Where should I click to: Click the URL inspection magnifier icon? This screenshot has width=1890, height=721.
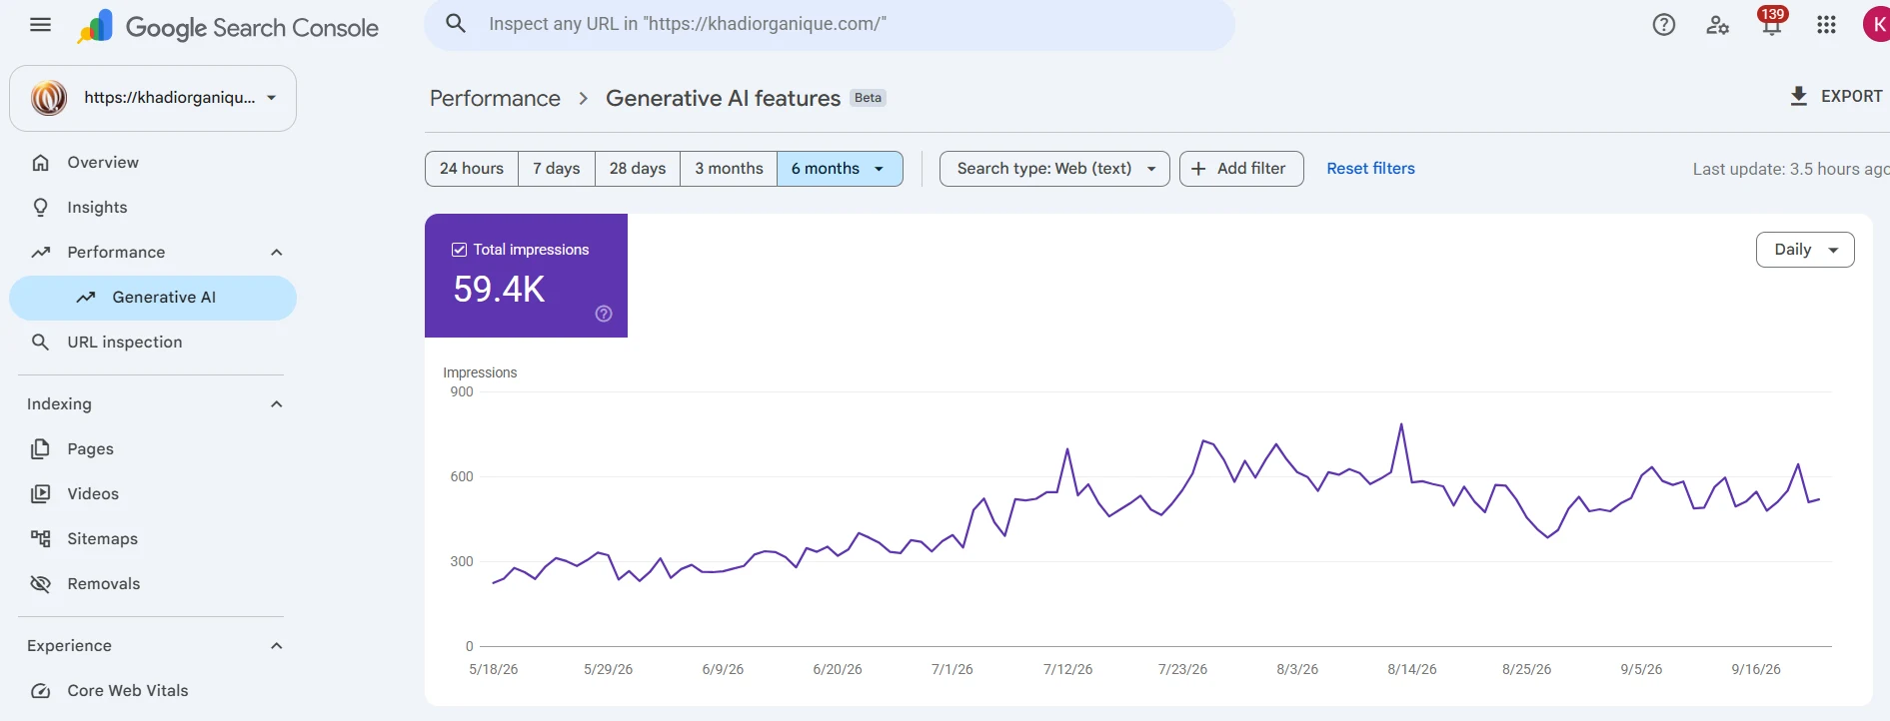tap(40, 343)
